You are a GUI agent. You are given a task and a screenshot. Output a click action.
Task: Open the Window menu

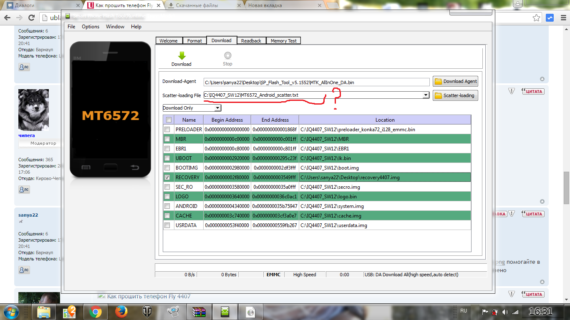click(x=115, y=27)
